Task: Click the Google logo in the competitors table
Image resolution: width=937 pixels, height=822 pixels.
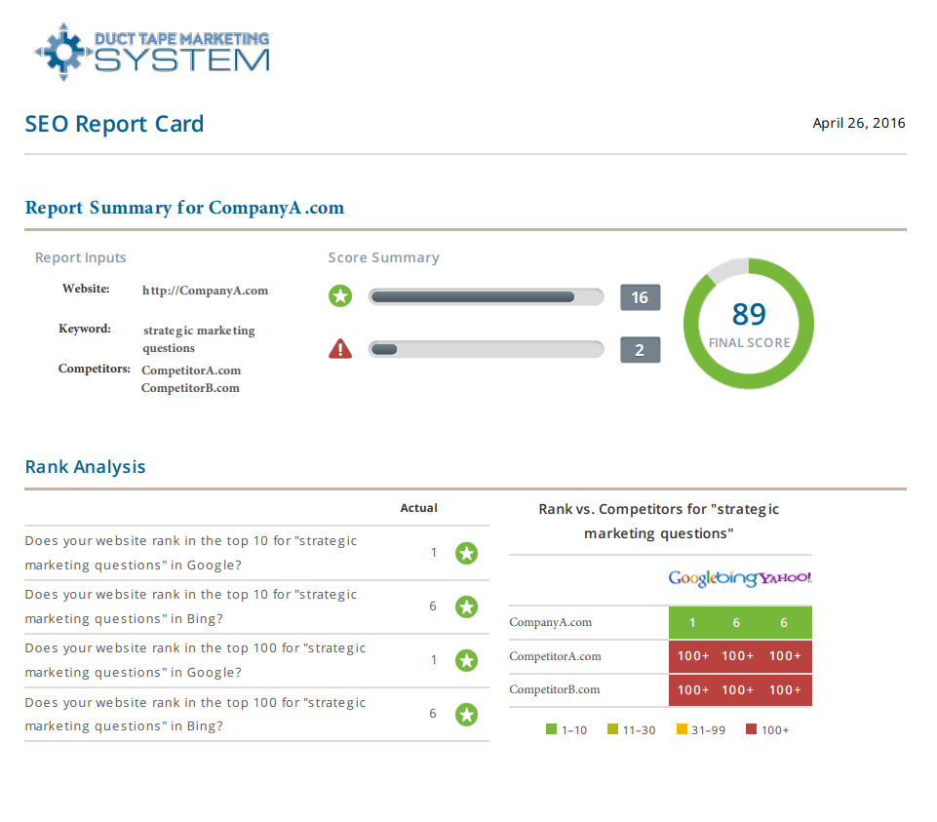Action: [692, 578]
